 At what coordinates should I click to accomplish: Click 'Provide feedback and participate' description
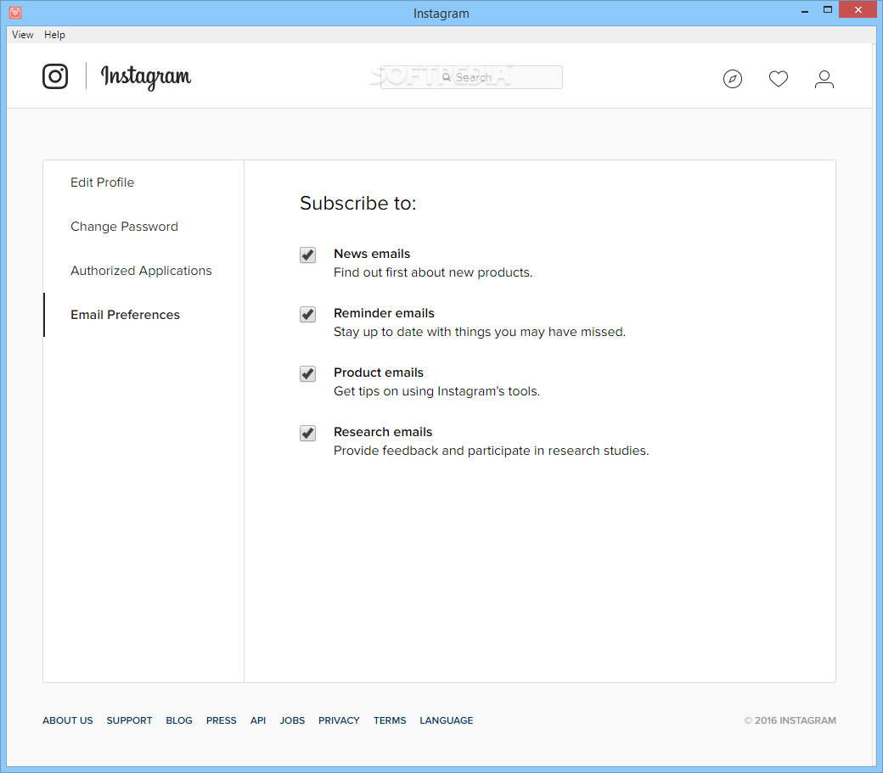tap(491, 451)
